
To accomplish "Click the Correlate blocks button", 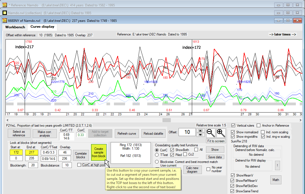I will tap(81, 155).
